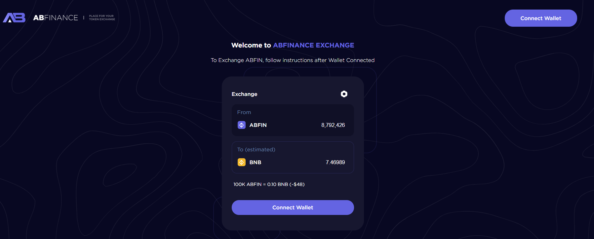Click the estimated amount 7.46989 field
Image resolution: width=594 pixels, height=239 pixels.
point(335,162)
